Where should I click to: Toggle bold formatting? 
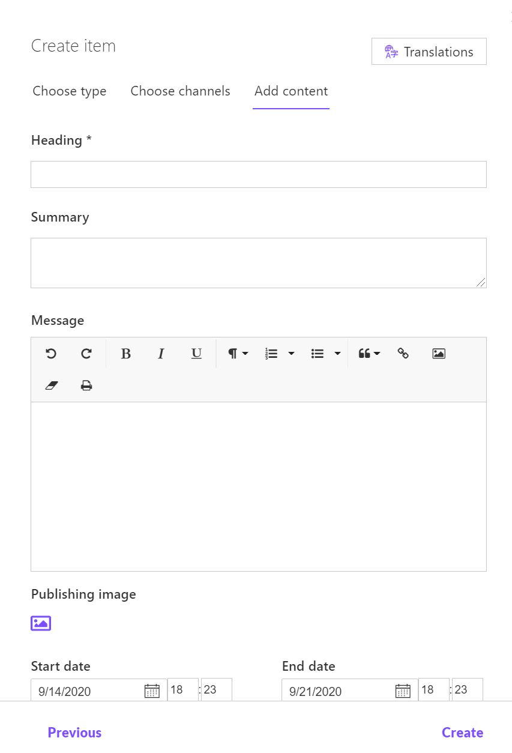[125, 354]
